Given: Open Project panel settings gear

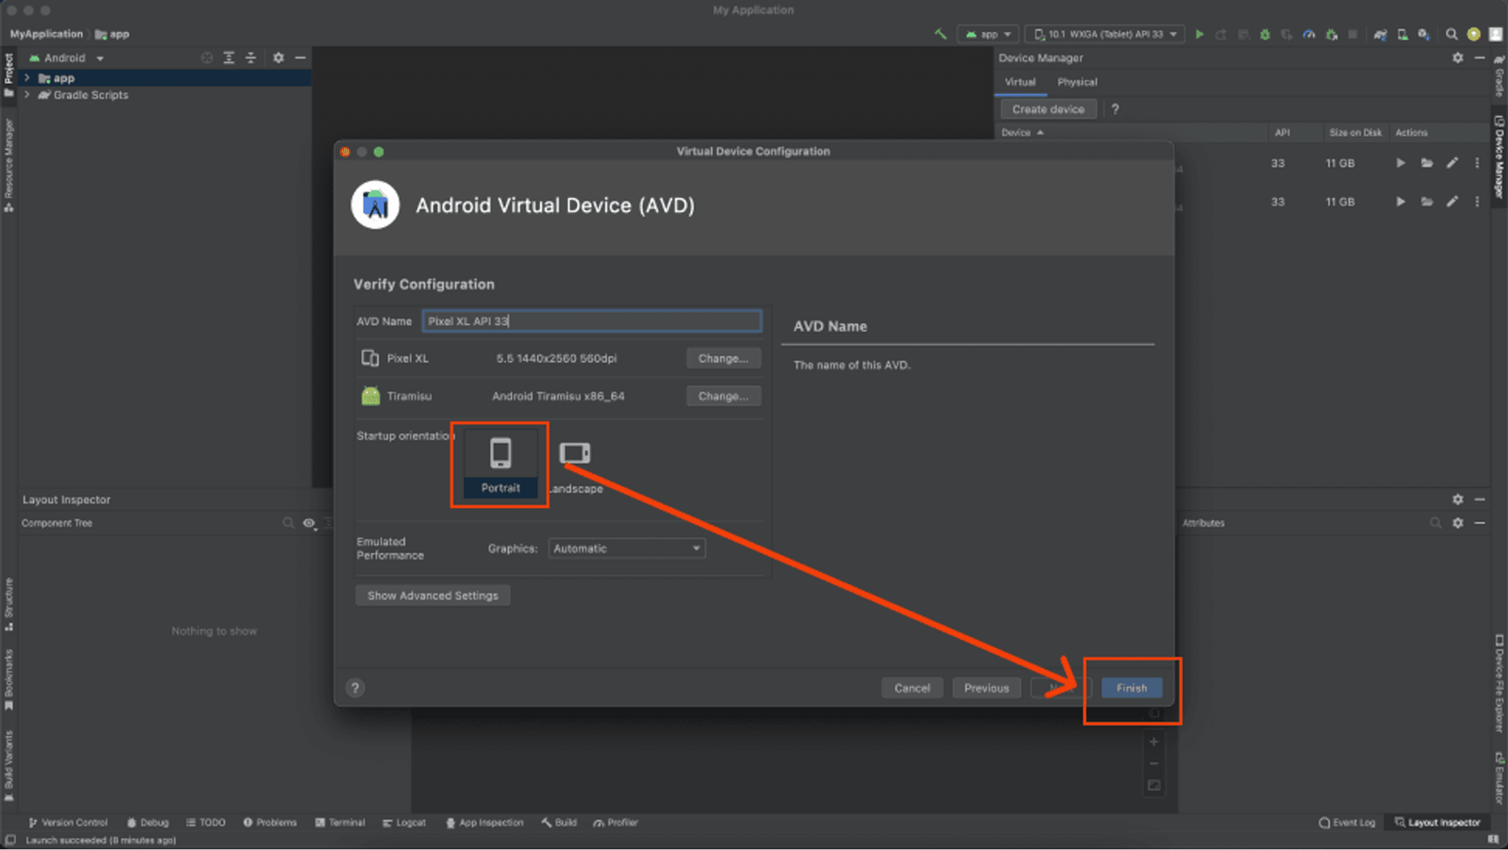Looking at the screenshot, I should [x=278, y=57].
